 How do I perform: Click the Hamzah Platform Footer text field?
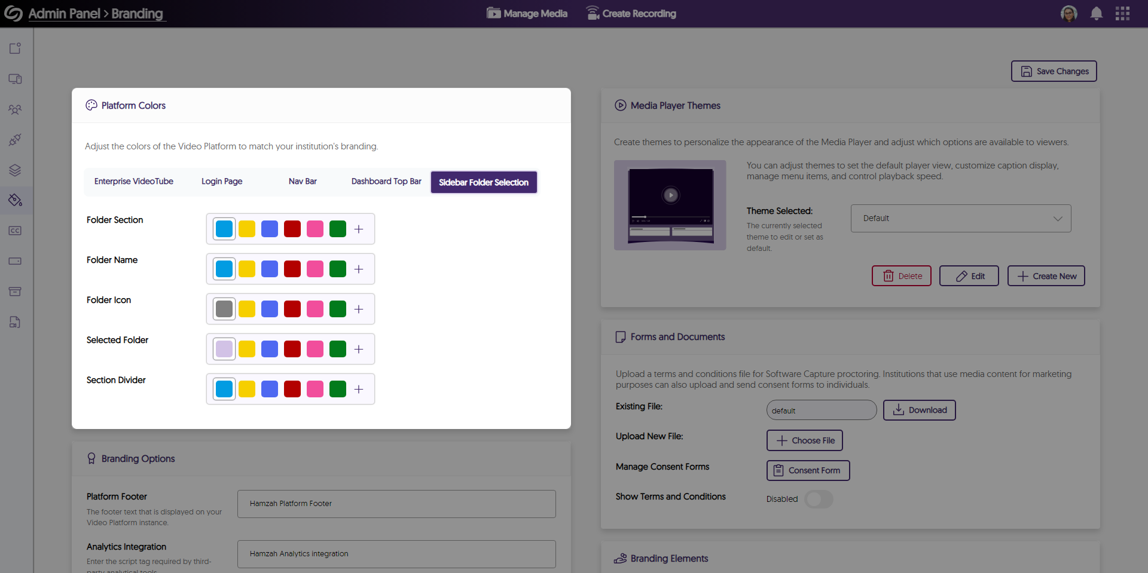tap(396, 504)
